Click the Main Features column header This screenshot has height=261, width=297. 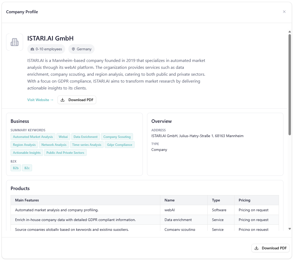click(x=27, y=200)
